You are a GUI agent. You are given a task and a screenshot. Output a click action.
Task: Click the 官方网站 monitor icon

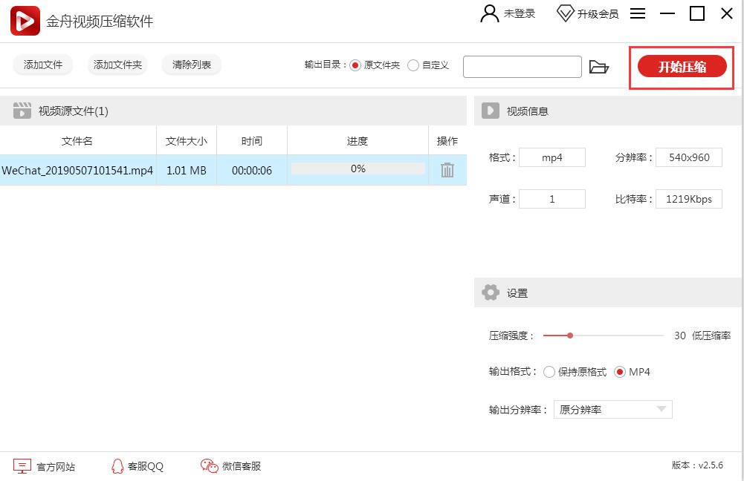tap(24, 466)
